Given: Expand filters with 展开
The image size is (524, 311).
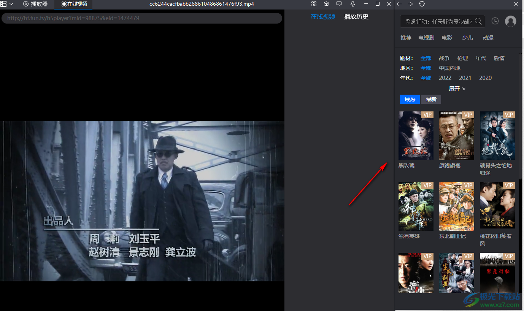Looking at the screenshot, I should click(457, 89).
